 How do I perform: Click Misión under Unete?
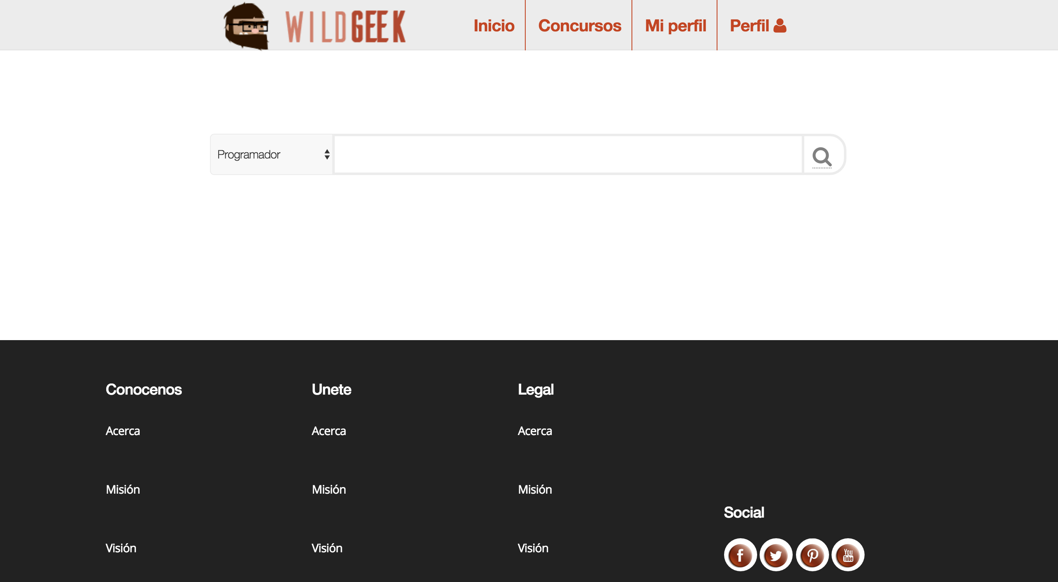click(x=329, y=490)
